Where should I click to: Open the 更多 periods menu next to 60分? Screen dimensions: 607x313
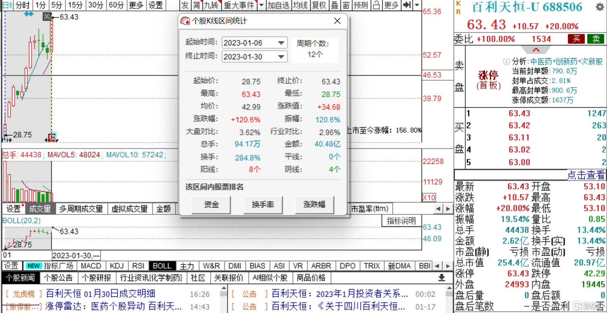[x=136, y=5]
